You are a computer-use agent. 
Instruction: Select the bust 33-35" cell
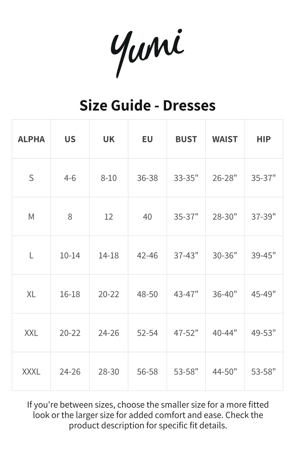point(186,178)
